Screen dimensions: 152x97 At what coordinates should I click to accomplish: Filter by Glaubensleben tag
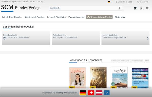(137, 60)
